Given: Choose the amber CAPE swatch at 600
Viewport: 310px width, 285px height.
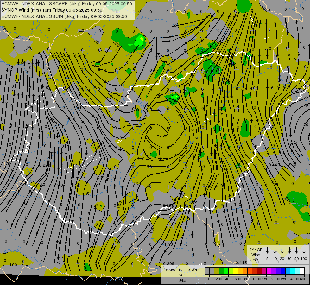Looking at the screenshot, I should [x=240, y=271].
